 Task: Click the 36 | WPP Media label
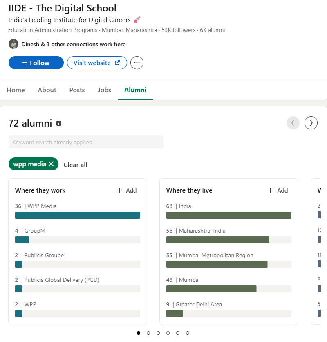36,206
